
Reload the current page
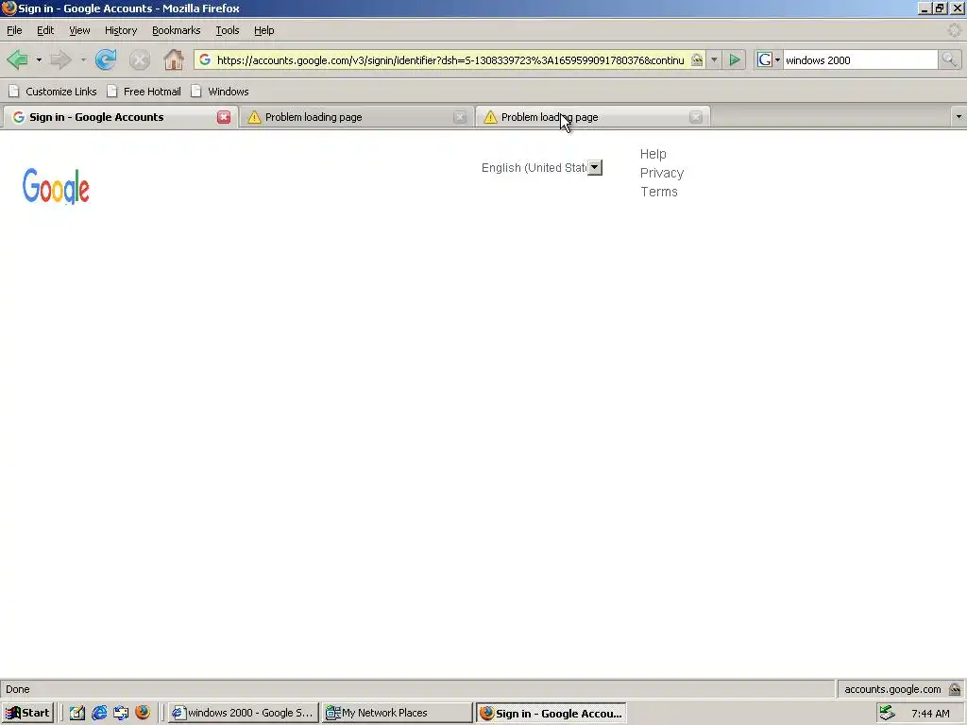coord(106,59)
